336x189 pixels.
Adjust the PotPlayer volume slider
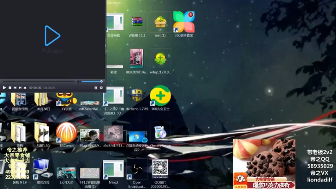click(x=92, y=81)
